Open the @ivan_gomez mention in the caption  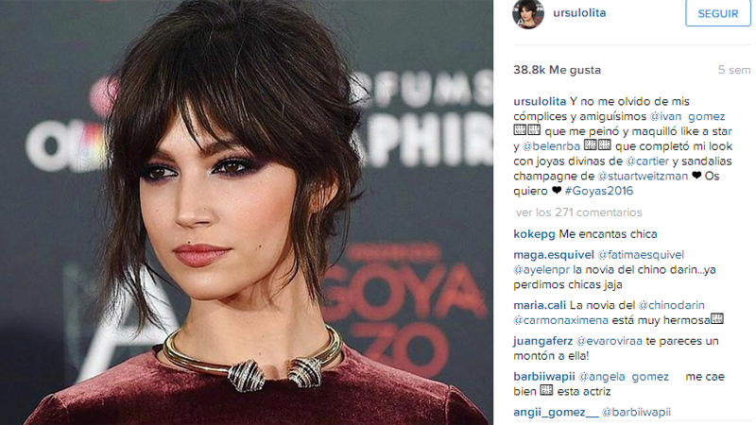click(x=687, y=116)
